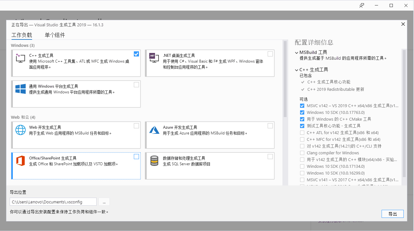This screenshot has width=414, height=231.
Task: Check Windows 10 SDK (10.0.16299.0) option
Action: [302, 173]
